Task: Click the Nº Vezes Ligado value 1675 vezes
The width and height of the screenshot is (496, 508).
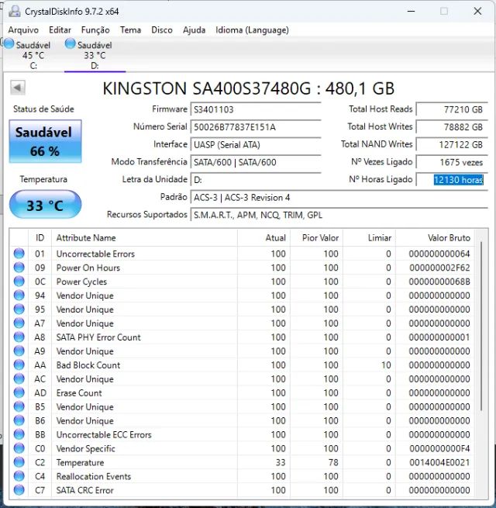Action: pyautogui.click(x=452, y=162)
